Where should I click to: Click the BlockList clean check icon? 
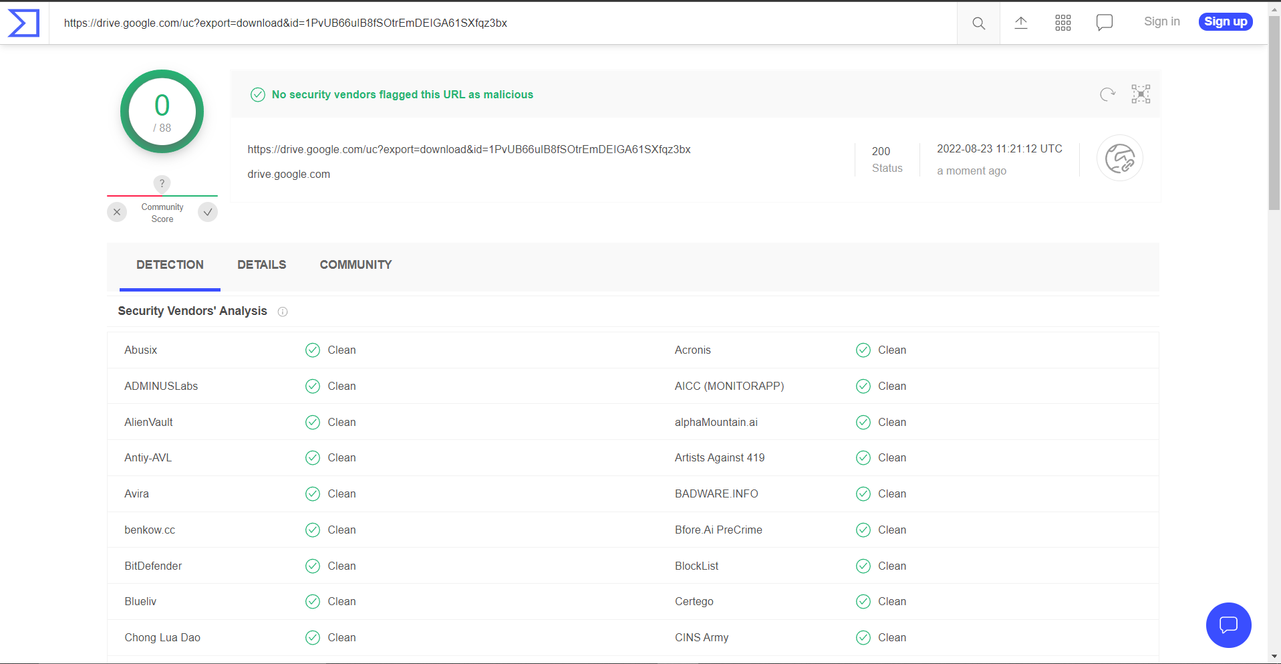(863, 566)
